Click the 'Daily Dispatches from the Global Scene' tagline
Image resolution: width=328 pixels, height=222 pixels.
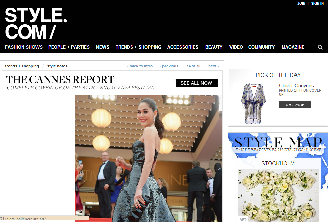tap(278, 150)
